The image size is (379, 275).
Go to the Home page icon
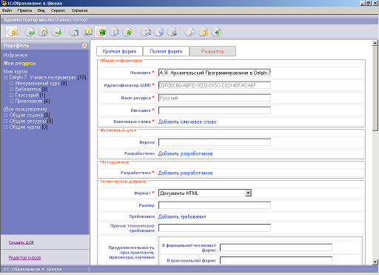pyautogui.click(x=44, y=32)
